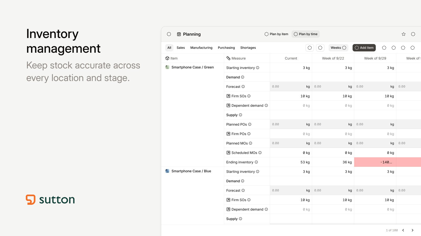Screen dimensions: 421x236
Task: Open the Manufacturing tab
Action: point(201,48)
